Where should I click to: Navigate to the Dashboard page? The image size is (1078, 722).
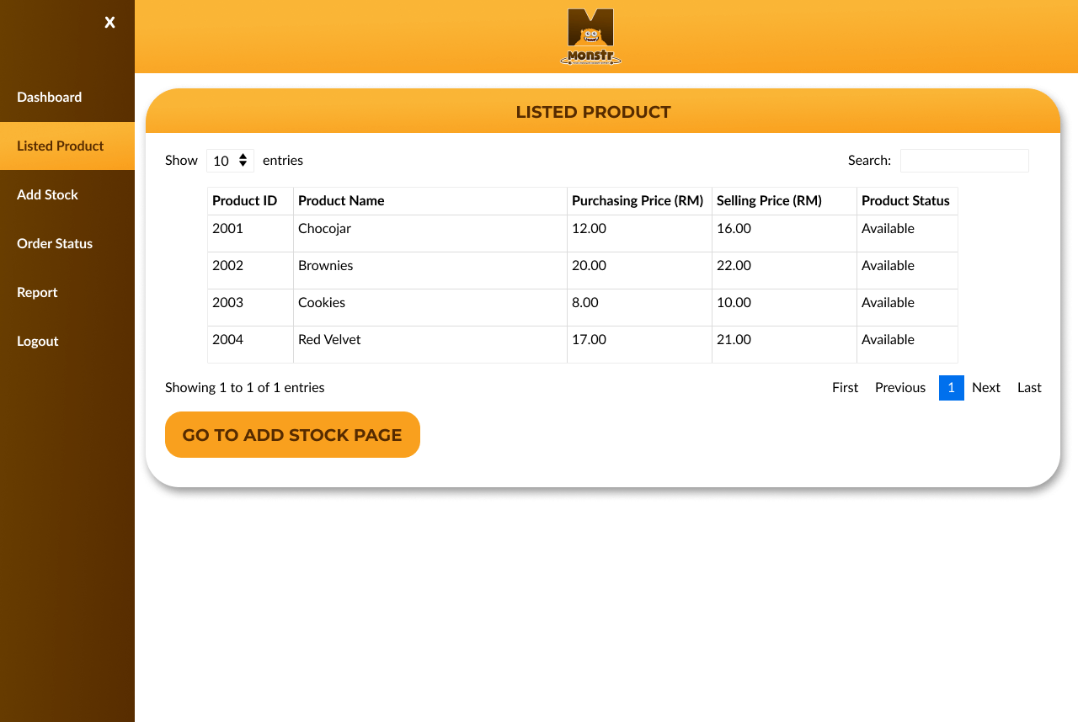click(x=49, y=97)
